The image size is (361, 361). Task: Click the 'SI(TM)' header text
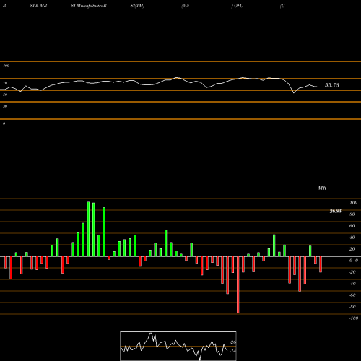click(137, 6)
